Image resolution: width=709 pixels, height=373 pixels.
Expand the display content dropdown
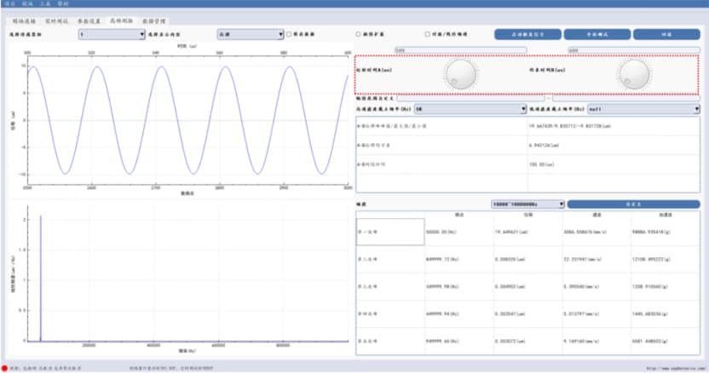(250, 35)
